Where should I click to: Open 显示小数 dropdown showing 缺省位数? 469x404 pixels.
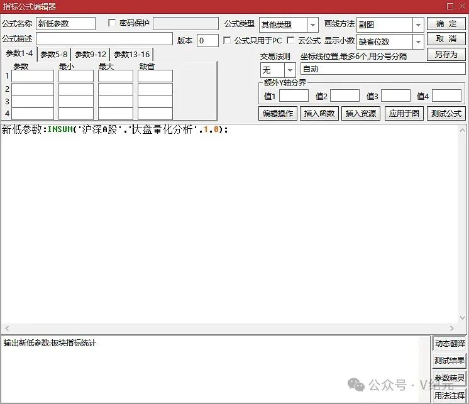click(390, 42)
